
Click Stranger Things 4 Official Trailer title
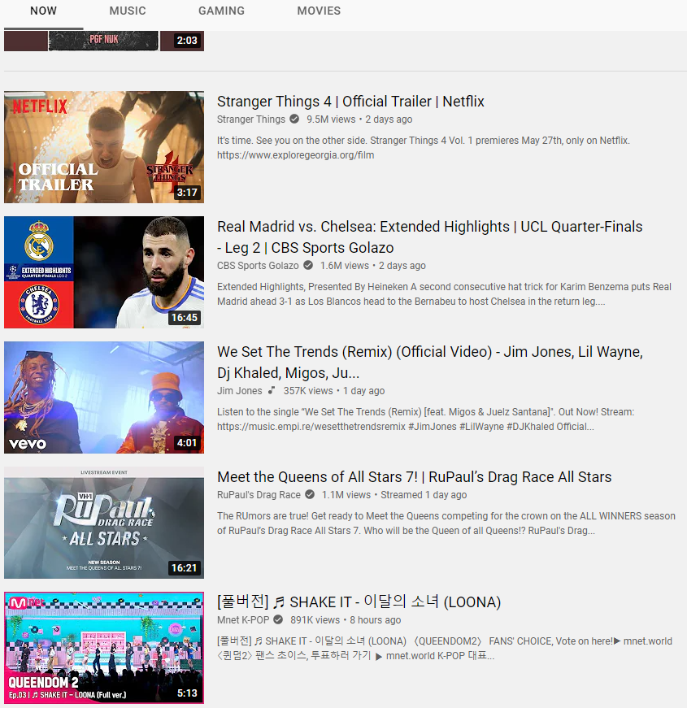pyautogui.click(x=350, y=102)
